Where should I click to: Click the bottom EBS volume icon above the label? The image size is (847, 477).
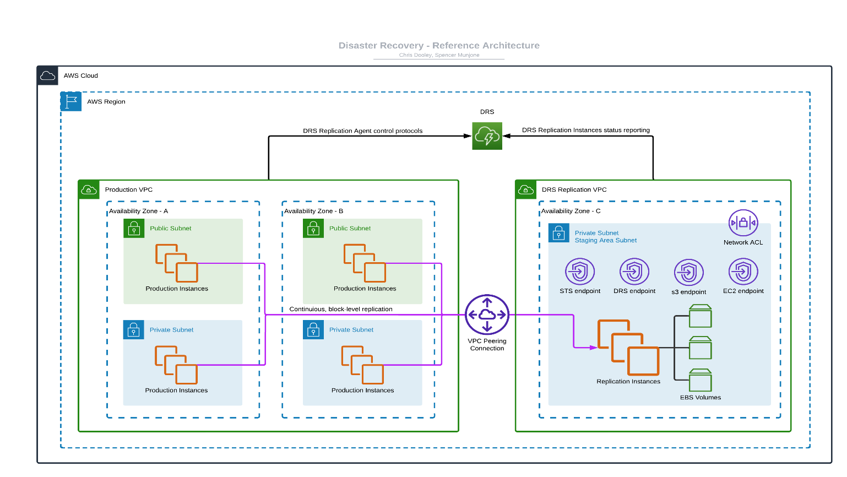tap(701, 380)
